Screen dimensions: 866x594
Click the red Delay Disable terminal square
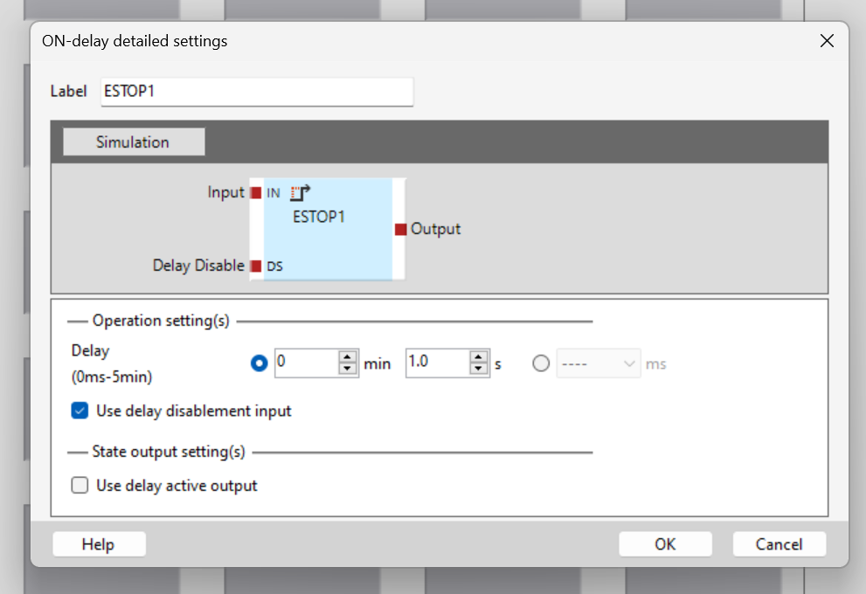click(256, 266)
